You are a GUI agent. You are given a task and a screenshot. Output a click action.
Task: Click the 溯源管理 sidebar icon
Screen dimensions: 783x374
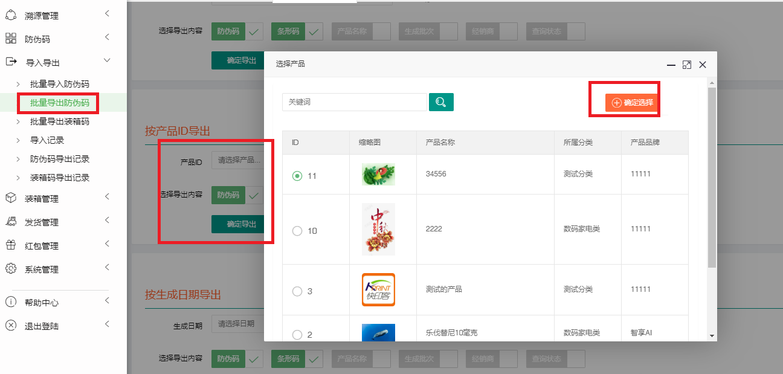[x=11, y=15]
